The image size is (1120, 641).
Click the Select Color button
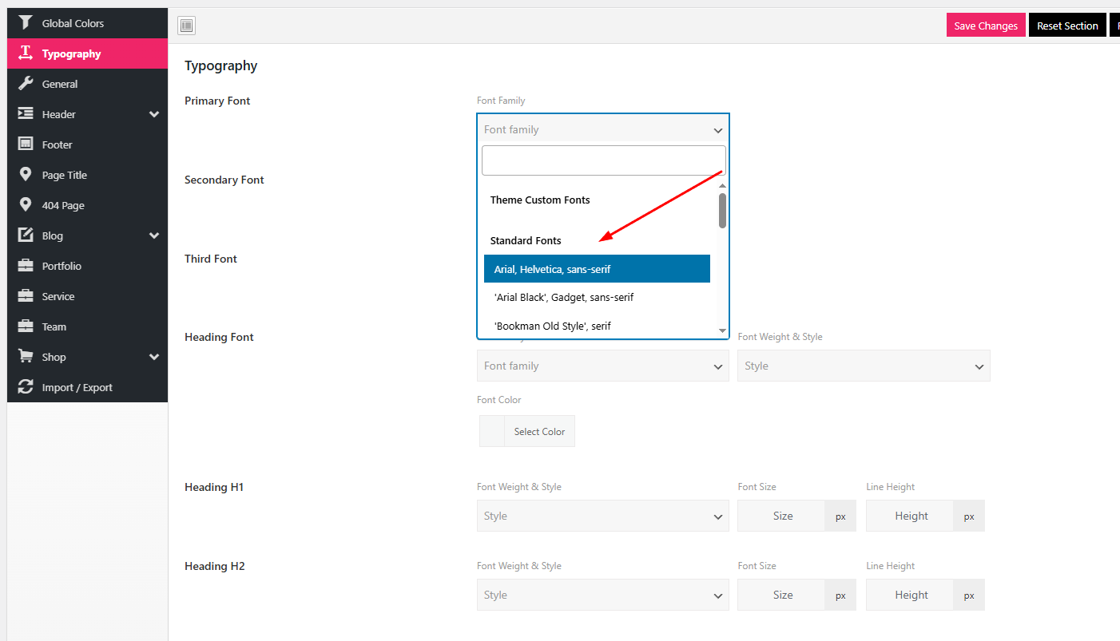click(539, 431)
